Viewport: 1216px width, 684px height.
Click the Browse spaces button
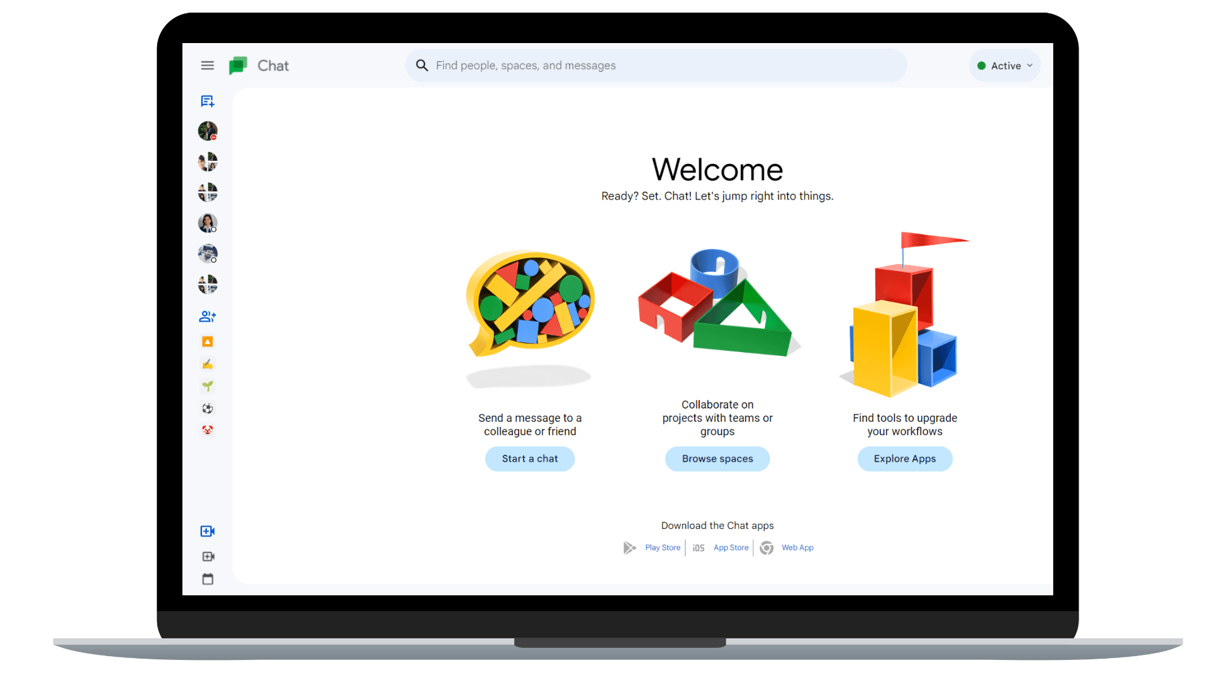coord(717,459)
